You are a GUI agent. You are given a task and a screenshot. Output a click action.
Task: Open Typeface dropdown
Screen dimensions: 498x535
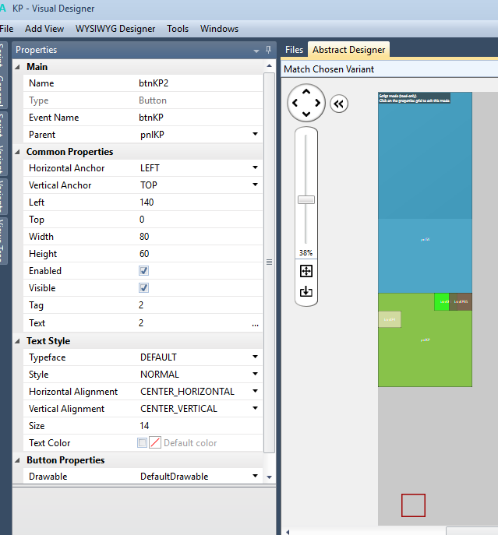255,357
